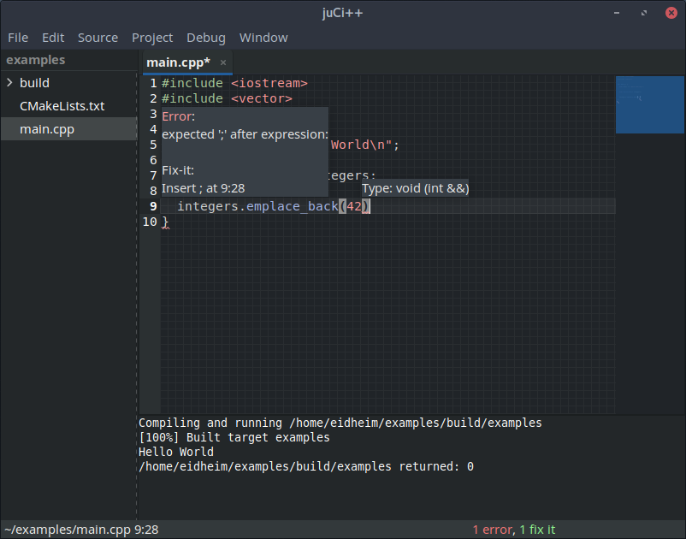Switch to the main.cpp* tab
Viewport: 686px width, 539px height.
tap(178, 62)
